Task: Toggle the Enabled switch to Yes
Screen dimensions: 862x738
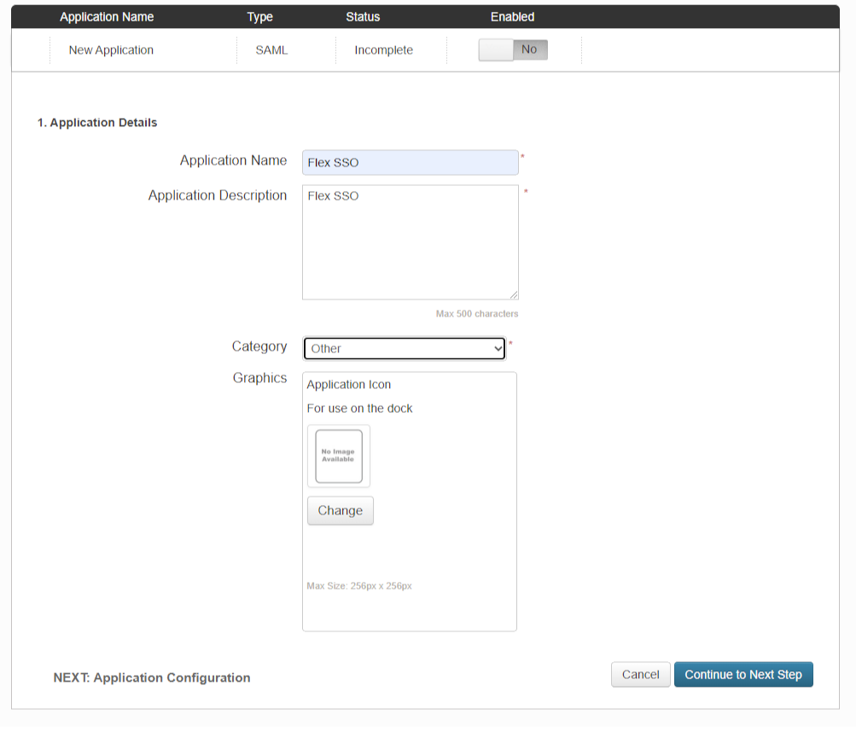Action: coord(512,49)
